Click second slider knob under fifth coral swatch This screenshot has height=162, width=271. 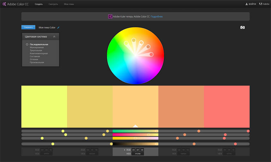pyautogui.click(x=225, y=135)
